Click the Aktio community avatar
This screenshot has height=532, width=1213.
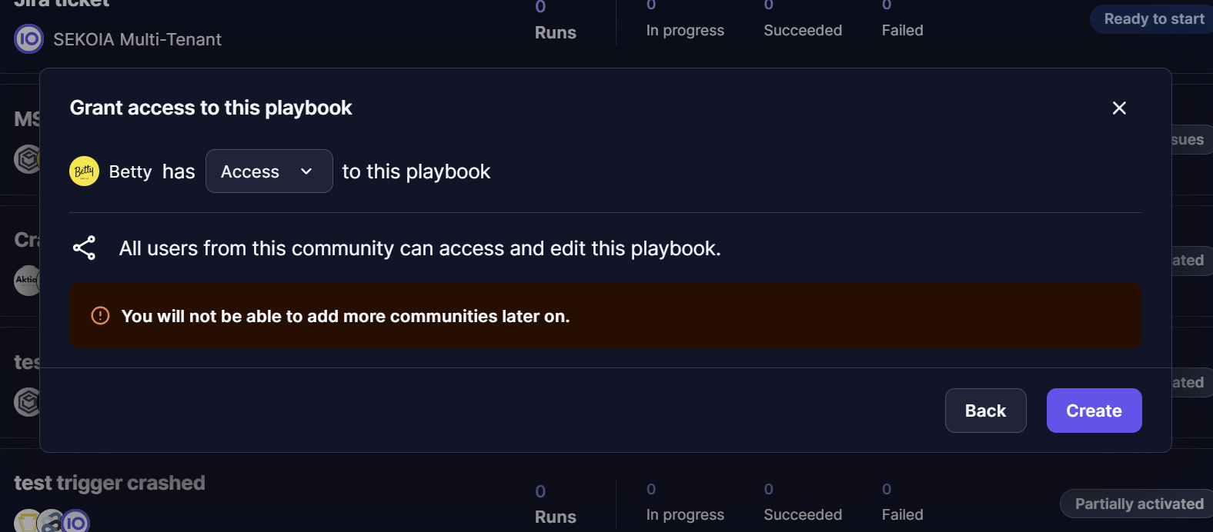[x=27, y=281]
